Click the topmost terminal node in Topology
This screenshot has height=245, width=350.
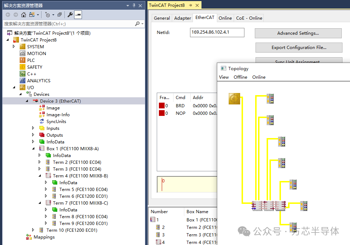270,99
